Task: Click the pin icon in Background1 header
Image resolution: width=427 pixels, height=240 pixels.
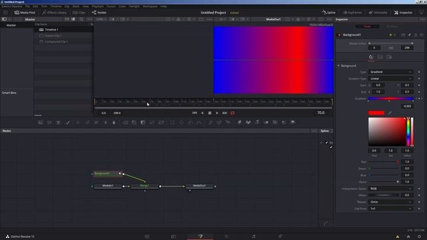Action: [409, 35]
